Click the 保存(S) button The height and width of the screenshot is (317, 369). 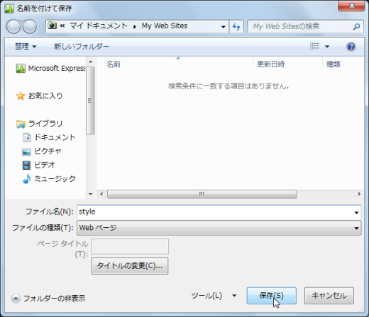tap(272, 296)
